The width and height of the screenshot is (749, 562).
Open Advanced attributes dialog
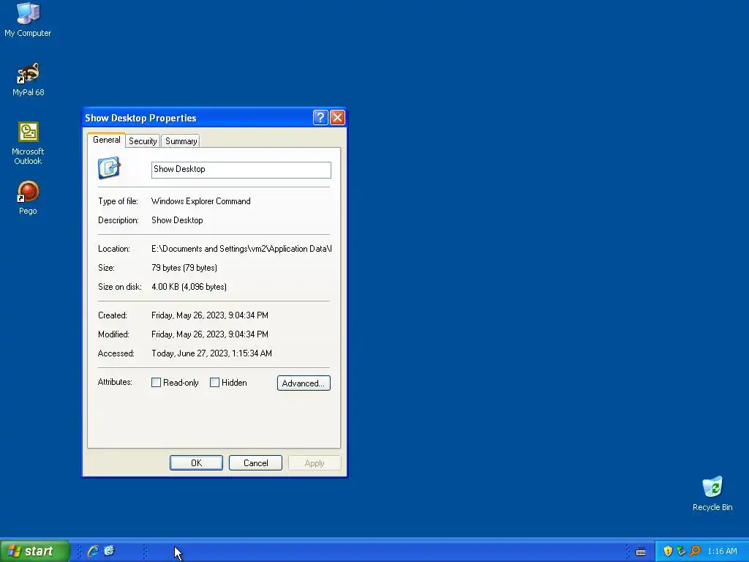304,383
